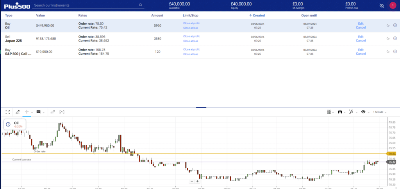Open chart type dropdown arrow

(x=345, y=112)
